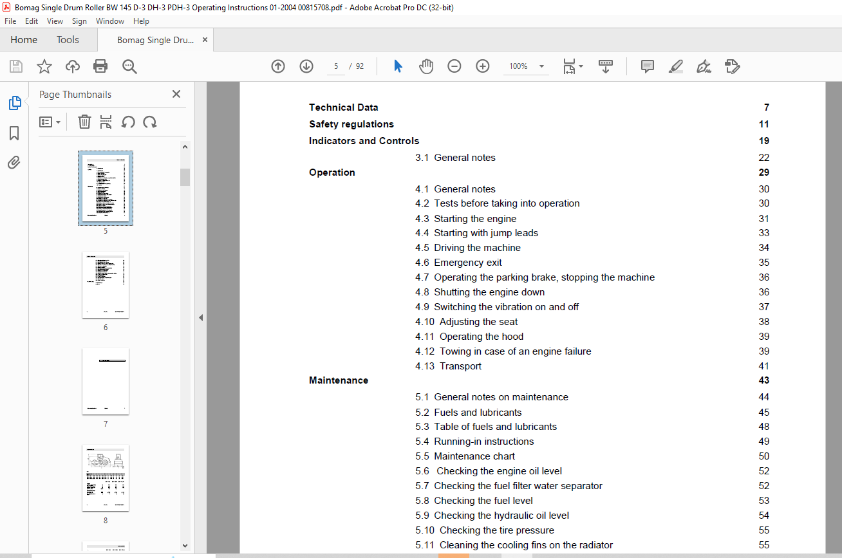Select the page 7 thumbnail
The width and height of the screenshot is (842, 558).
[106, 382]
